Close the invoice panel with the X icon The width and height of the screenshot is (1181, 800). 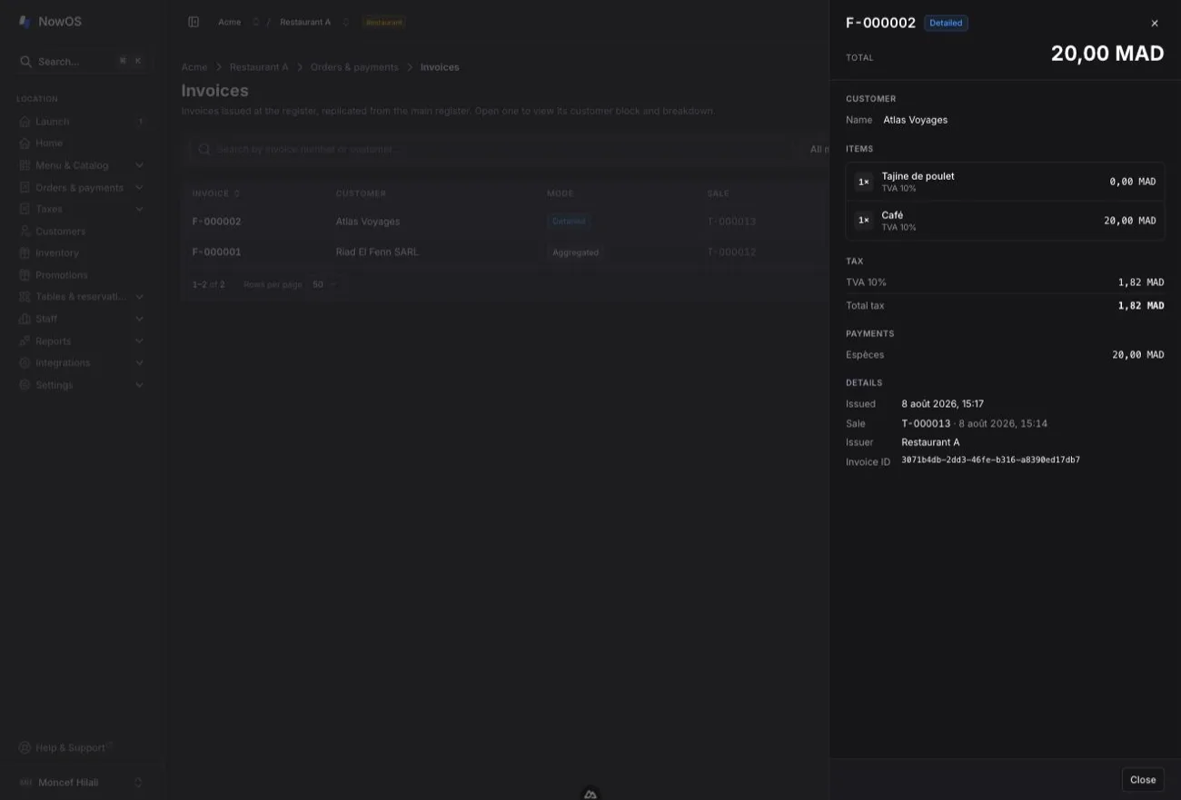(x=1155, y=24)
